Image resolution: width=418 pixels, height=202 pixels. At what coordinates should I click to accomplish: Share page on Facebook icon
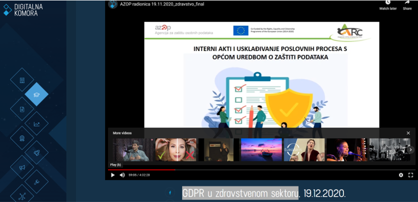point(170,192)
